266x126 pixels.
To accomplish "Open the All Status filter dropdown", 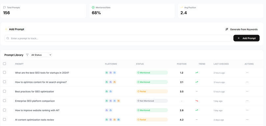I will point(41,55).
